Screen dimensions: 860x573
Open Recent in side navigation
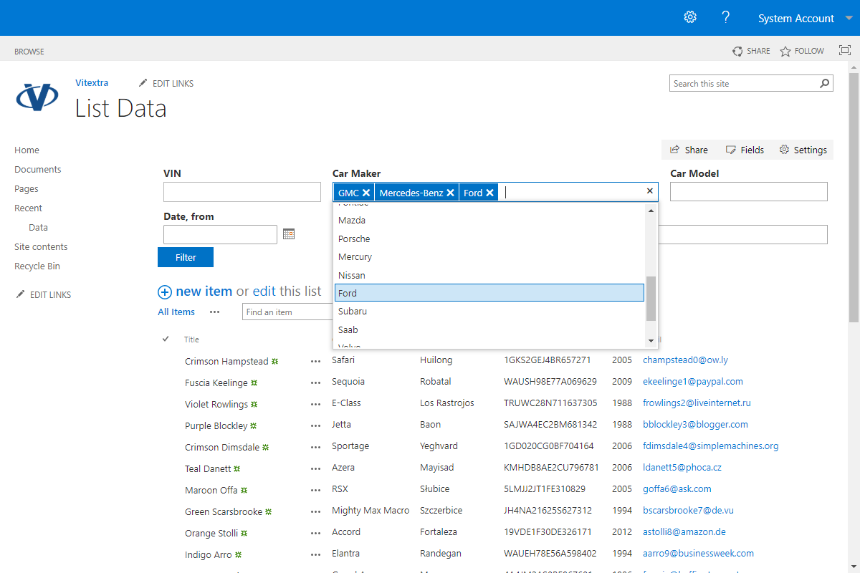pos(29,208)
